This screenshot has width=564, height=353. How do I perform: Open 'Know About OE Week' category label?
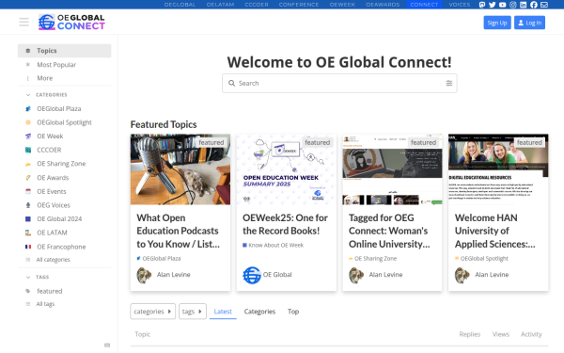(x=273, y=245)
